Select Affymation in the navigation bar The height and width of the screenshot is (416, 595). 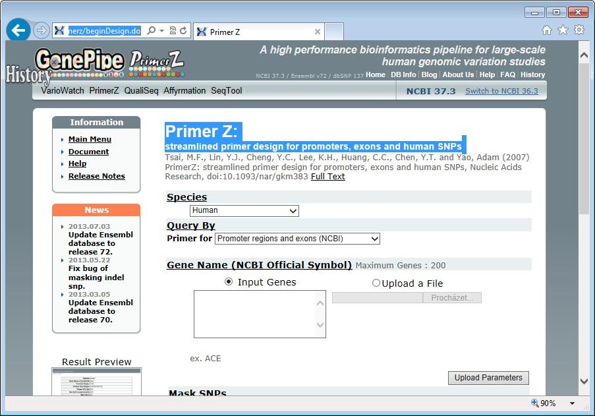point(184,91)
